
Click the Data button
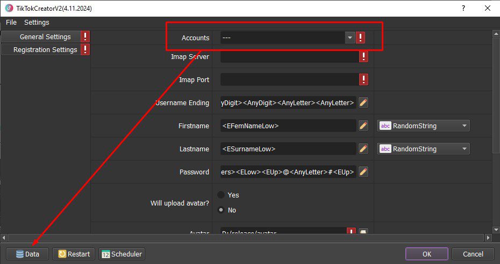pyautogui.click(x=27, y=254)
